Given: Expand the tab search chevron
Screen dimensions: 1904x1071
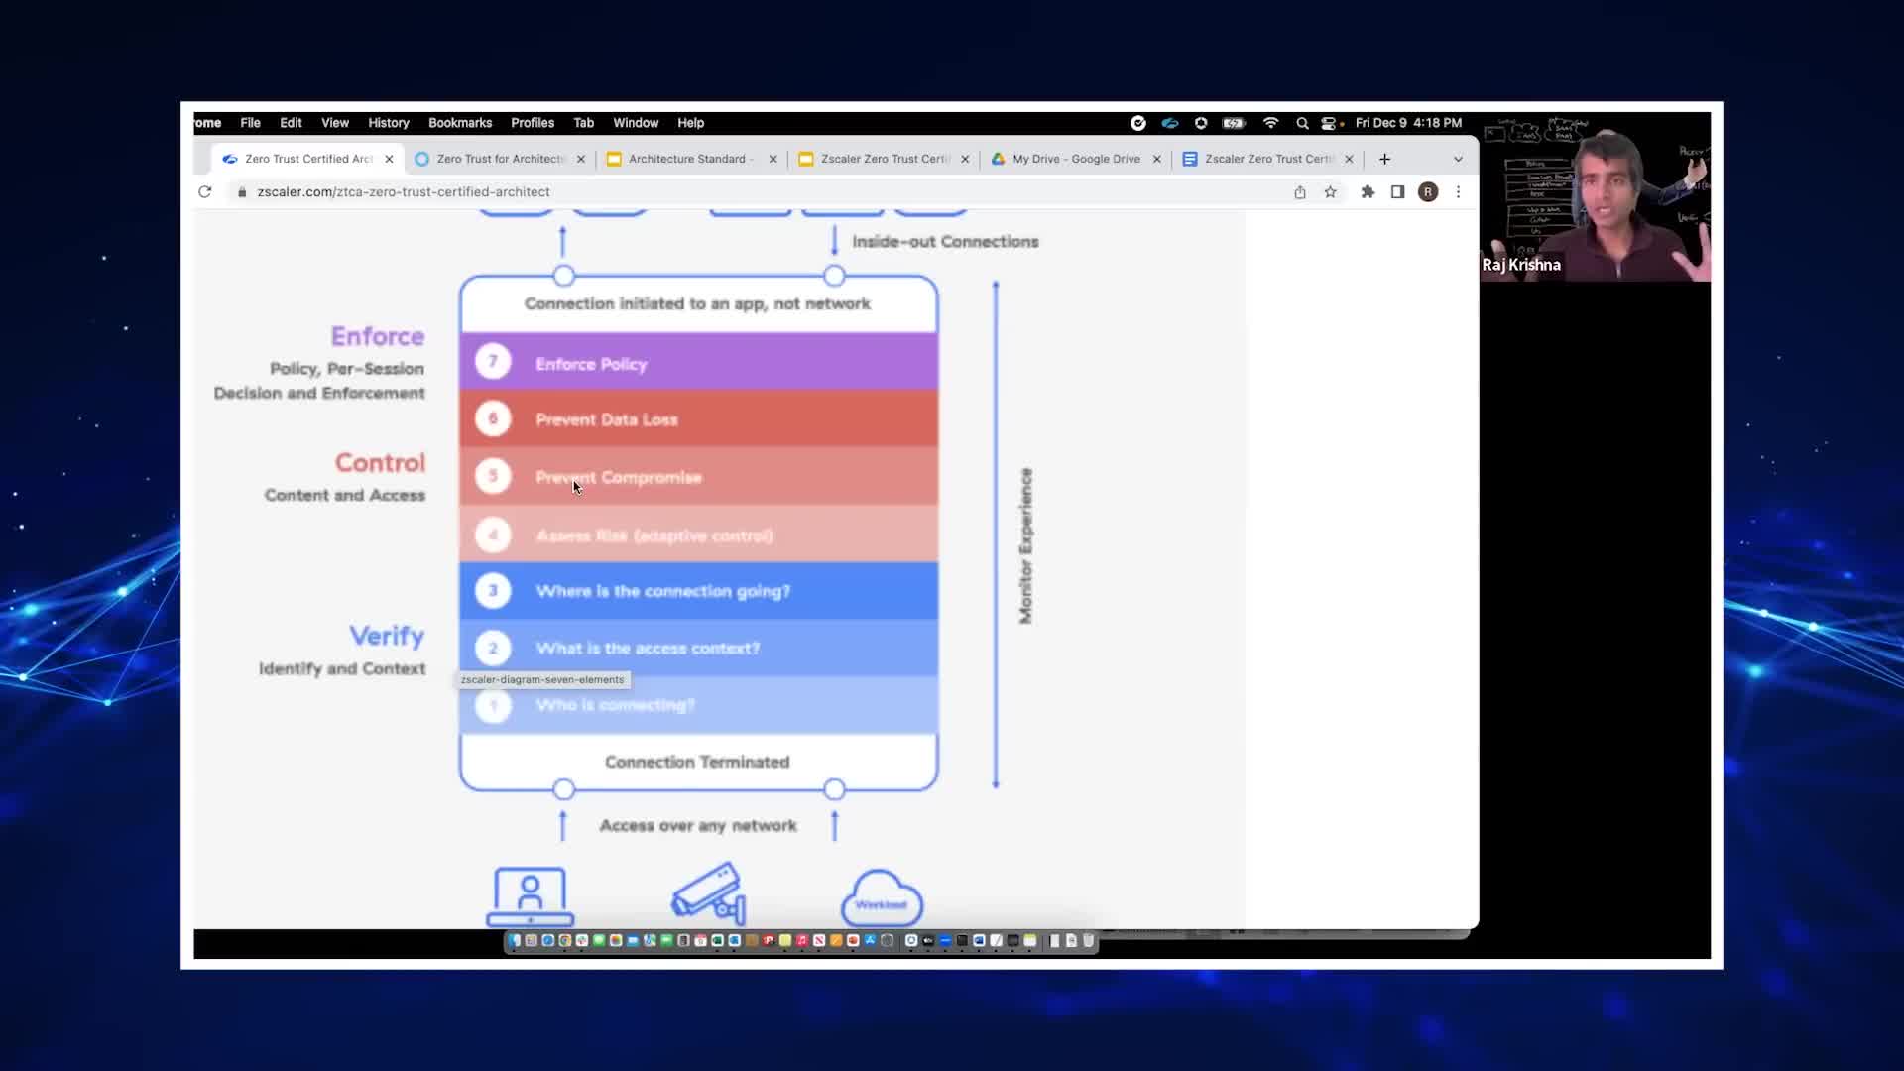Looking at the screenshot, I should (1458, 159).
